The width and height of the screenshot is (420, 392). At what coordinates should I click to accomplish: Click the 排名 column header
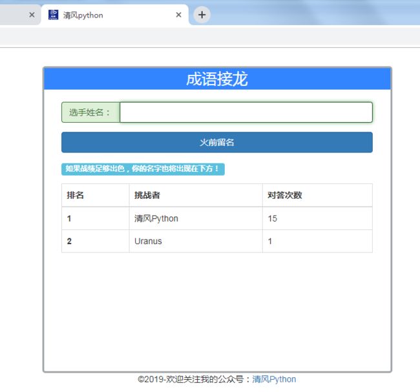pyautogui.click(x=96, y=195)
